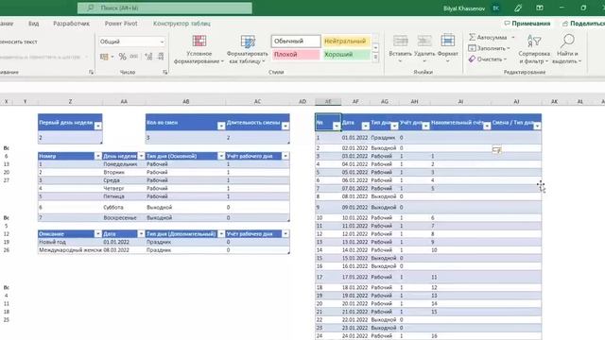
Task: Click the autofill options icon near row 2
Action: [x=497, y=149]
